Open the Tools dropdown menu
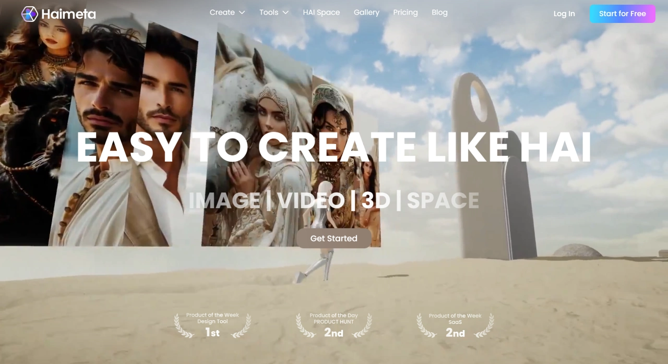668x364 pixels. 273,13
